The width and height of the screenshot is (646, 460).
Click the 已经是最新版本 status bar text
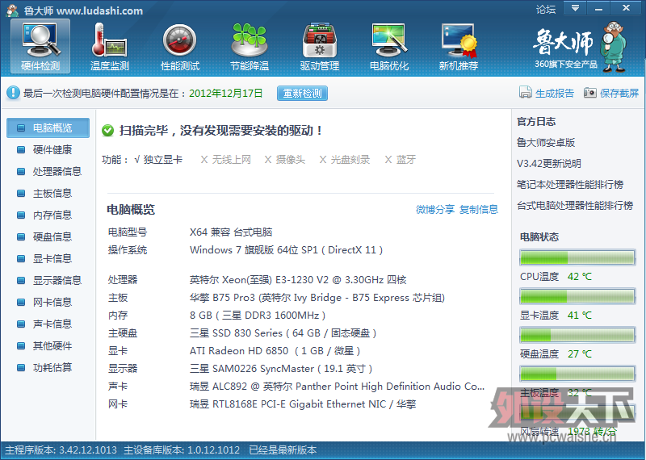[283, 450]
